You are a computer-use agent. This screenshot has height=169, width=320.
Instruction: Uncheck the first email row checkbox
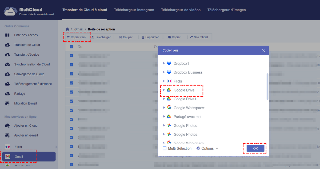[71, 56]
